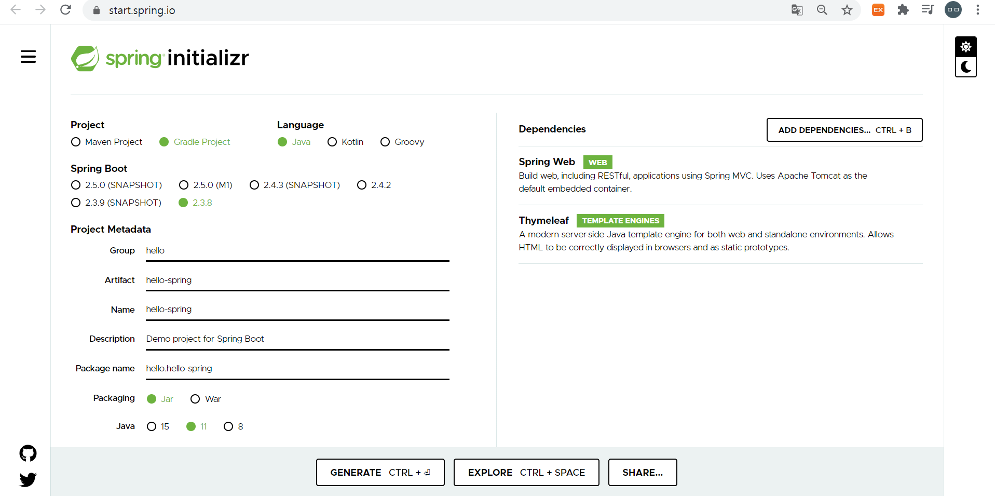Select Java version 11
995x496 pixels.
click(x=197, y=426)
